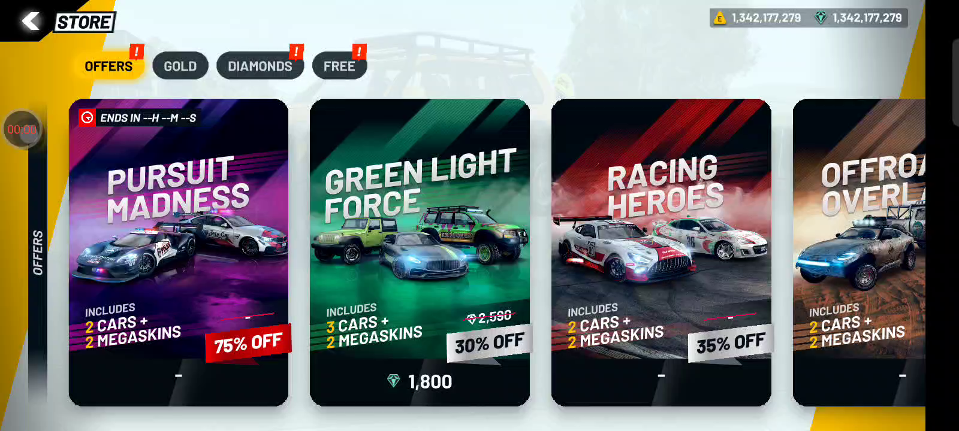
Task: Switch to the DIAMONDS tab
Action: (260, 66)
